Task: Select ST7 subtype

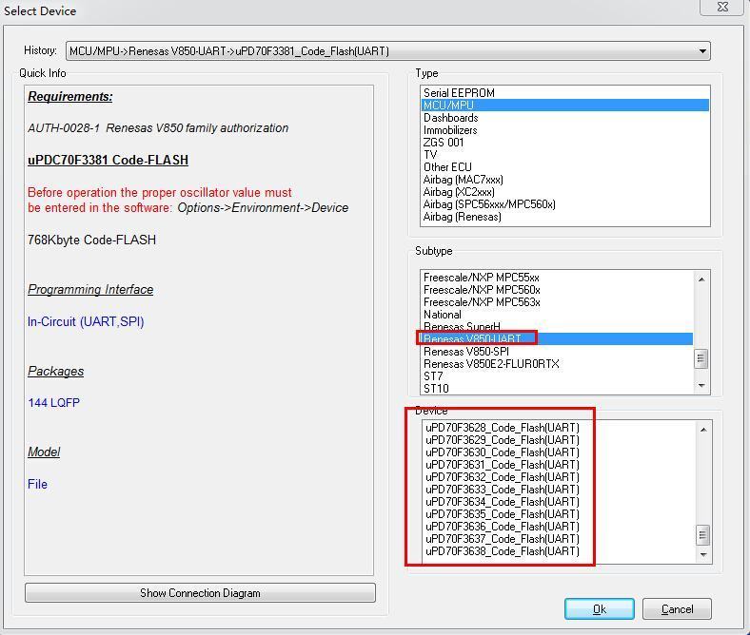Action: [x=557, y=376]
